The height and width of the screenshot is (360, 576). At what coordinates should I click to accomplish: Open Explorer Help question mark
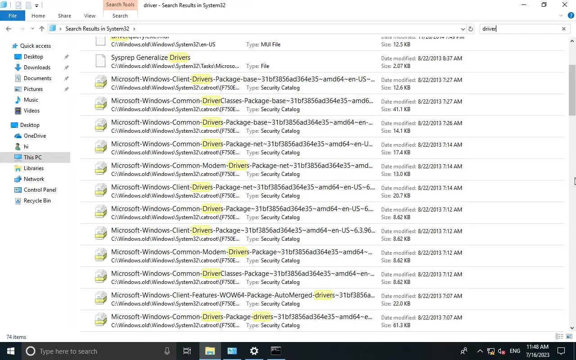(570, 16)
